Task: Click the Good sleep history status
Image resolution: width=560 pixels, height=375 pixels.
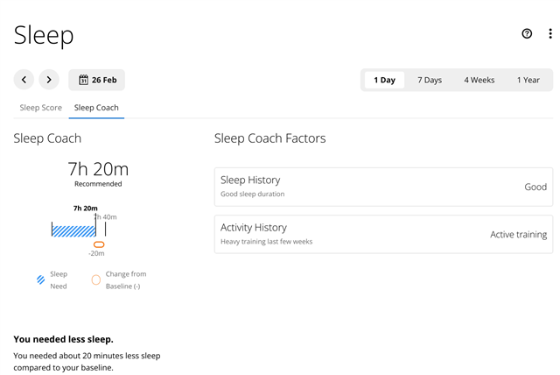Action: 535,187
